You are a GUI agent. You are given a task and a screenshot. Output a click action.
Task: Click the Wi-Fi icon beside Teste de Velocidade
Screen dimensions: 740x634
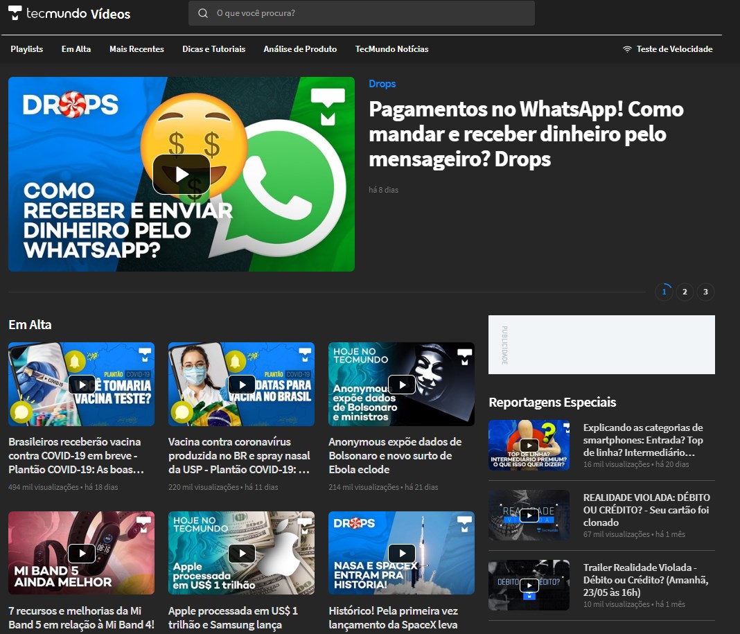[627, 49]
